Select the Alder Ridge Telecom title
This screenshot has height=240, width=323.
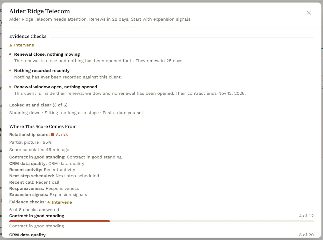coord(40,11)
